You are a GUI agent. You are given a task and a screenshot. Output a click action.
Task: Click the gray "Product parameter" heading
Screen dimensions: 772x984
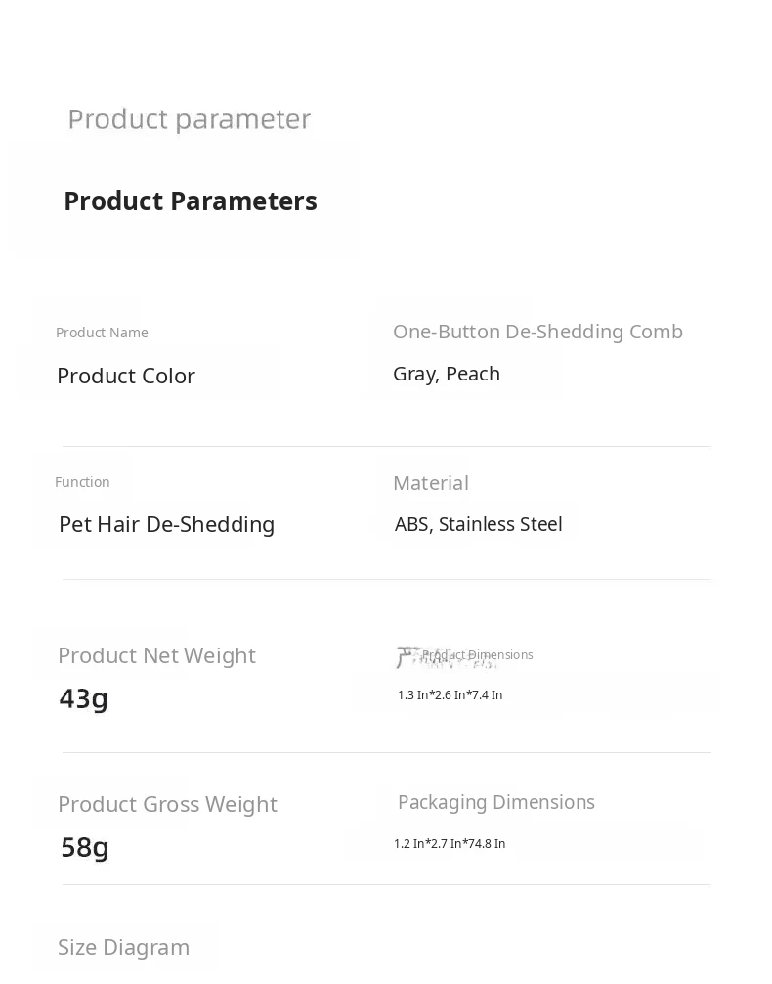tap(189, 119)
